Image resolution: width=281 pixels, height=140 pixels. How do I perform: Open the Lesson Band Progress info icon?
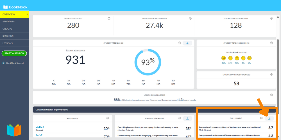pos(271,95)
